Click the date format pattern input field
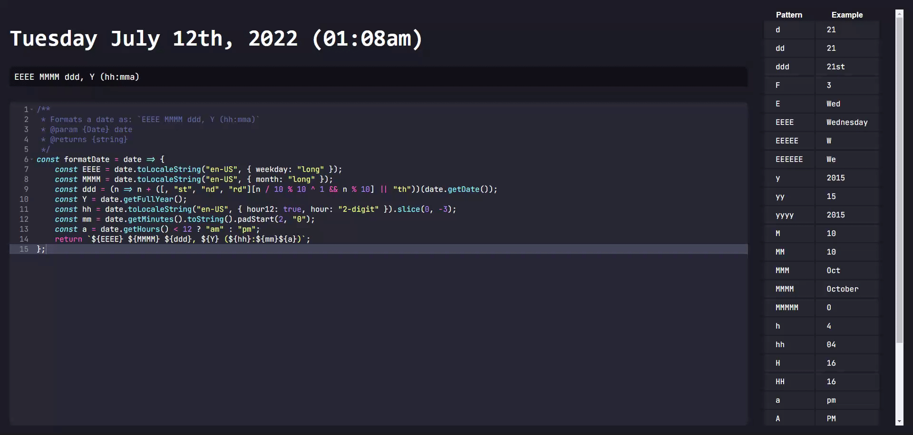Image resolution: width=913 pixels, height=435 pixels. click(378, 77)
